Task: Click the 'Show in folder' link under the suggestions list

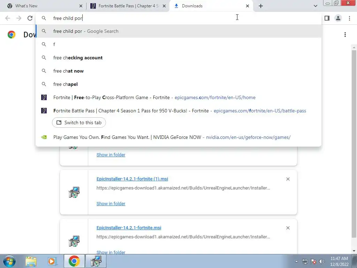Action: click(x=111, y=155)
